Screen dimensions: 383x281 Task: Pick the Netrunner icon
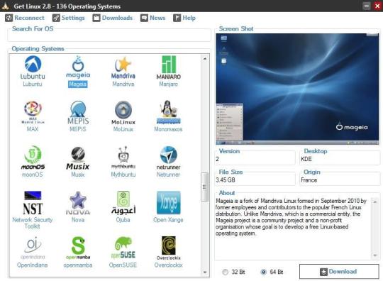click(x=169, y=158)
